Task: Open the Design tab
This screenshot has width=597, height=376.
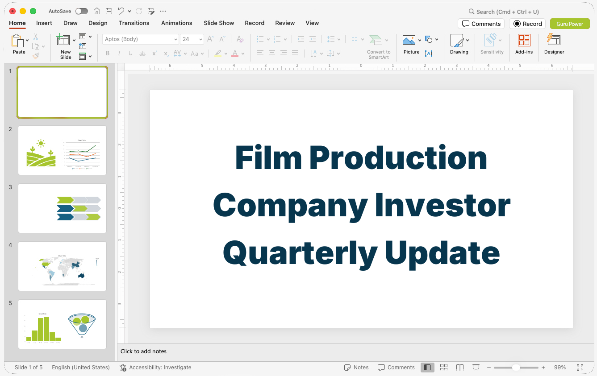Action: 98,23
